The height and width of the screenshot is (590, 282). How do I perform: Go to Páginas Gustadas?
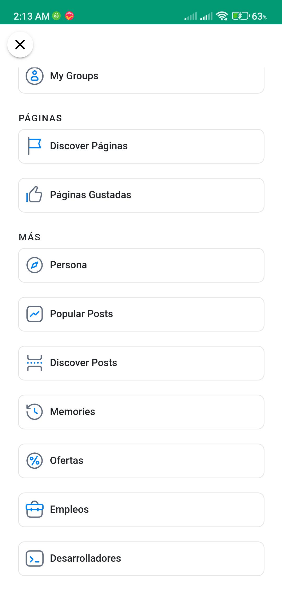[141, 195]
